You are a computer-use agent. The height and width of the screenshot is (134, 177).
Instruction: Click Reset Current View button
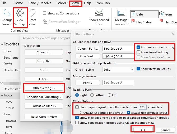click(x=44, y=117)
